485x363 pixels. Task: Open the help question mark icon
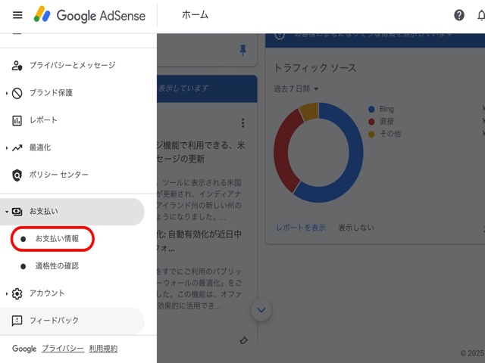click(x=459, y=15)
